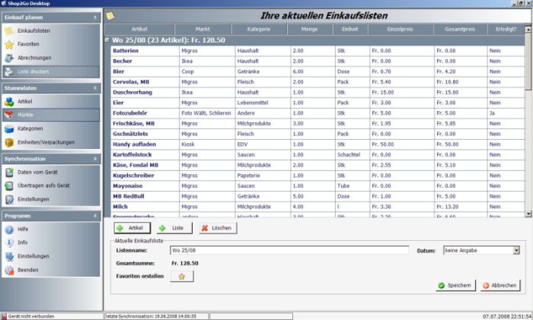533x320 pixels.
Task: Sort by the Einzelpreis column header
Action: [401, 29]
